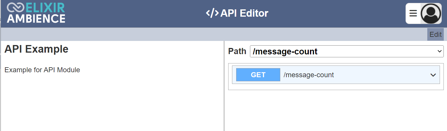Click the Example for API Module description

coord(42,70)
